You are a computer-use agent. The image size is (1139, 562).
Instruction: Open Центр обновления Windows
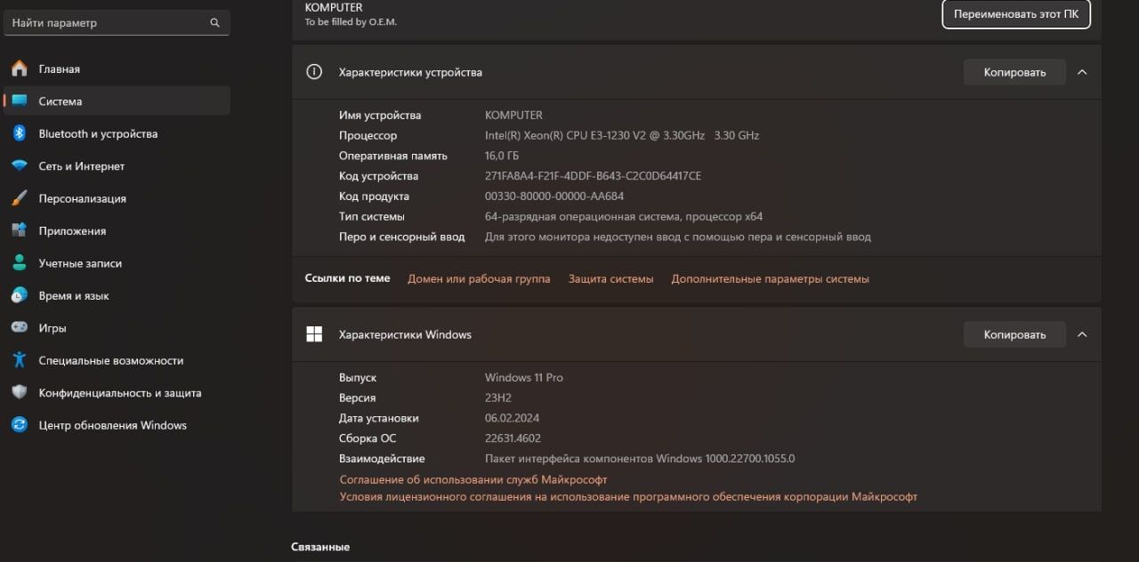pyautogui.click(x=117, y=425)
